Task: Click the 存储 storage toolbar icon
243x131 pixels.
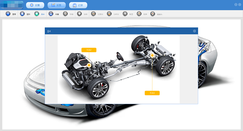Action: (x=65, y=14)
